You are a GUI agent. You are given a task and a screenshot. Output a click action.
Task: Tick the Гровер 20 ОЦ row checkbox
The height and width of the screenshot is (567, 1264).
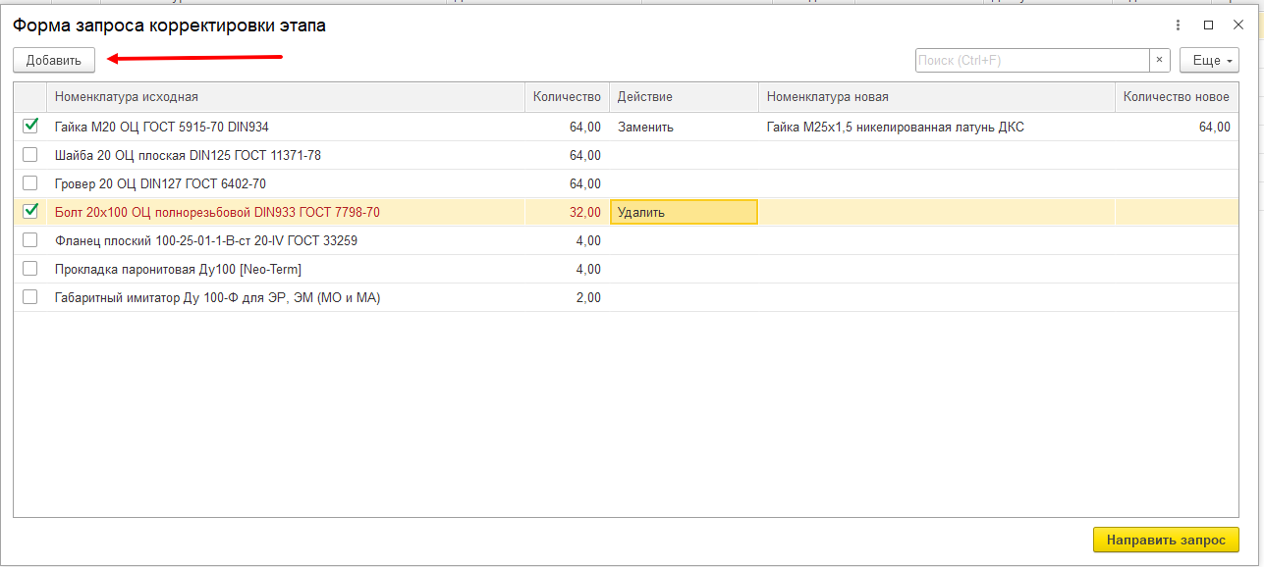point(30,183)
